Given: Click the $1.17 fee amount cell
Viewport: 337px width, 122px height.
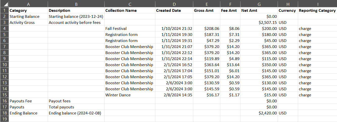Looking at the screenshot, I should pos(230,95).
